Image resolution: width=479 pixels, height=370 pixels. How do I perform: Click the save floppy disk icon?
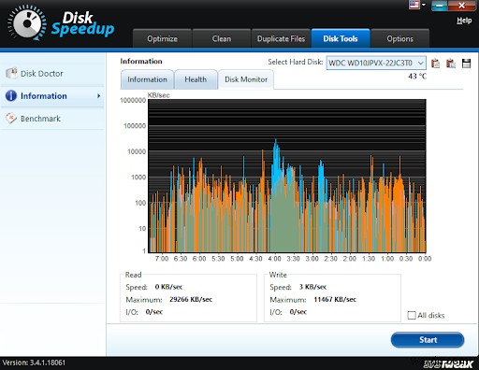point(467,63)
